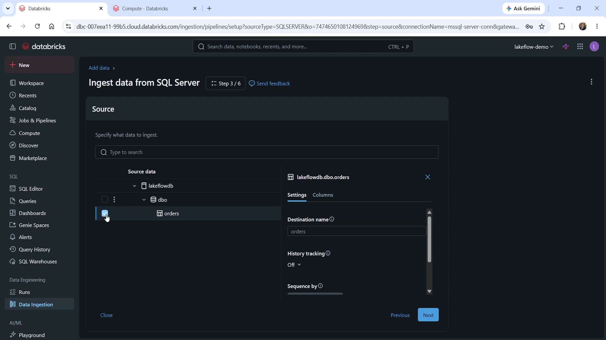
Task: Click the New button
Action: click(39, 65)
